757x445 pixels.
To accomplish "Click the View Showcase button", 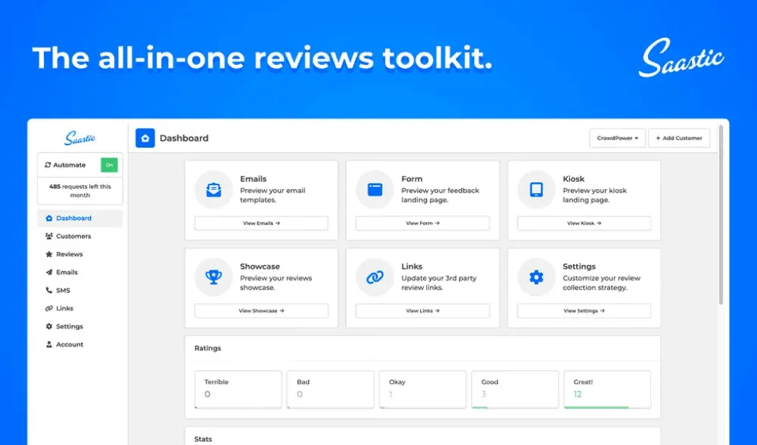I will tap(261, 311).
